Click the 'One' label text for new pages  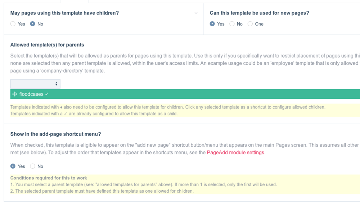click(259, 24)
